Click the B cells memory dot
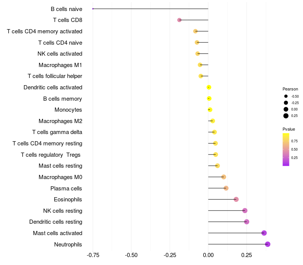The image size is (303, 265). click(x=209, y=98)
